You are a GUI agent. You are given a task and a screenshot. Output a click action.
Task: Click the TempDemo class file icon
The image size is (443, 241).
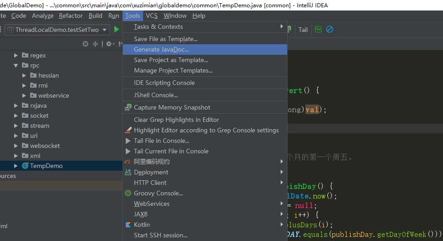pyautogui.click(x=25, y=166)
